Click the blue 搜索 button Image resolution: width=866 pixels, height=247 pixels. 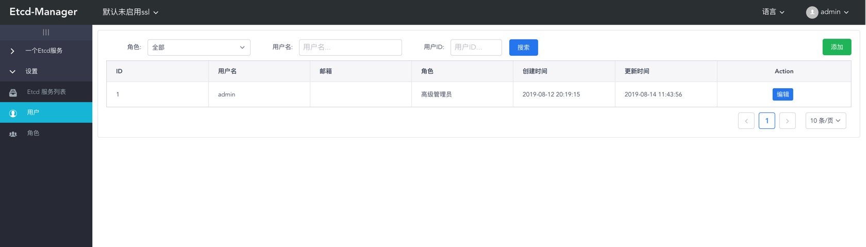[x=523, y=47]
